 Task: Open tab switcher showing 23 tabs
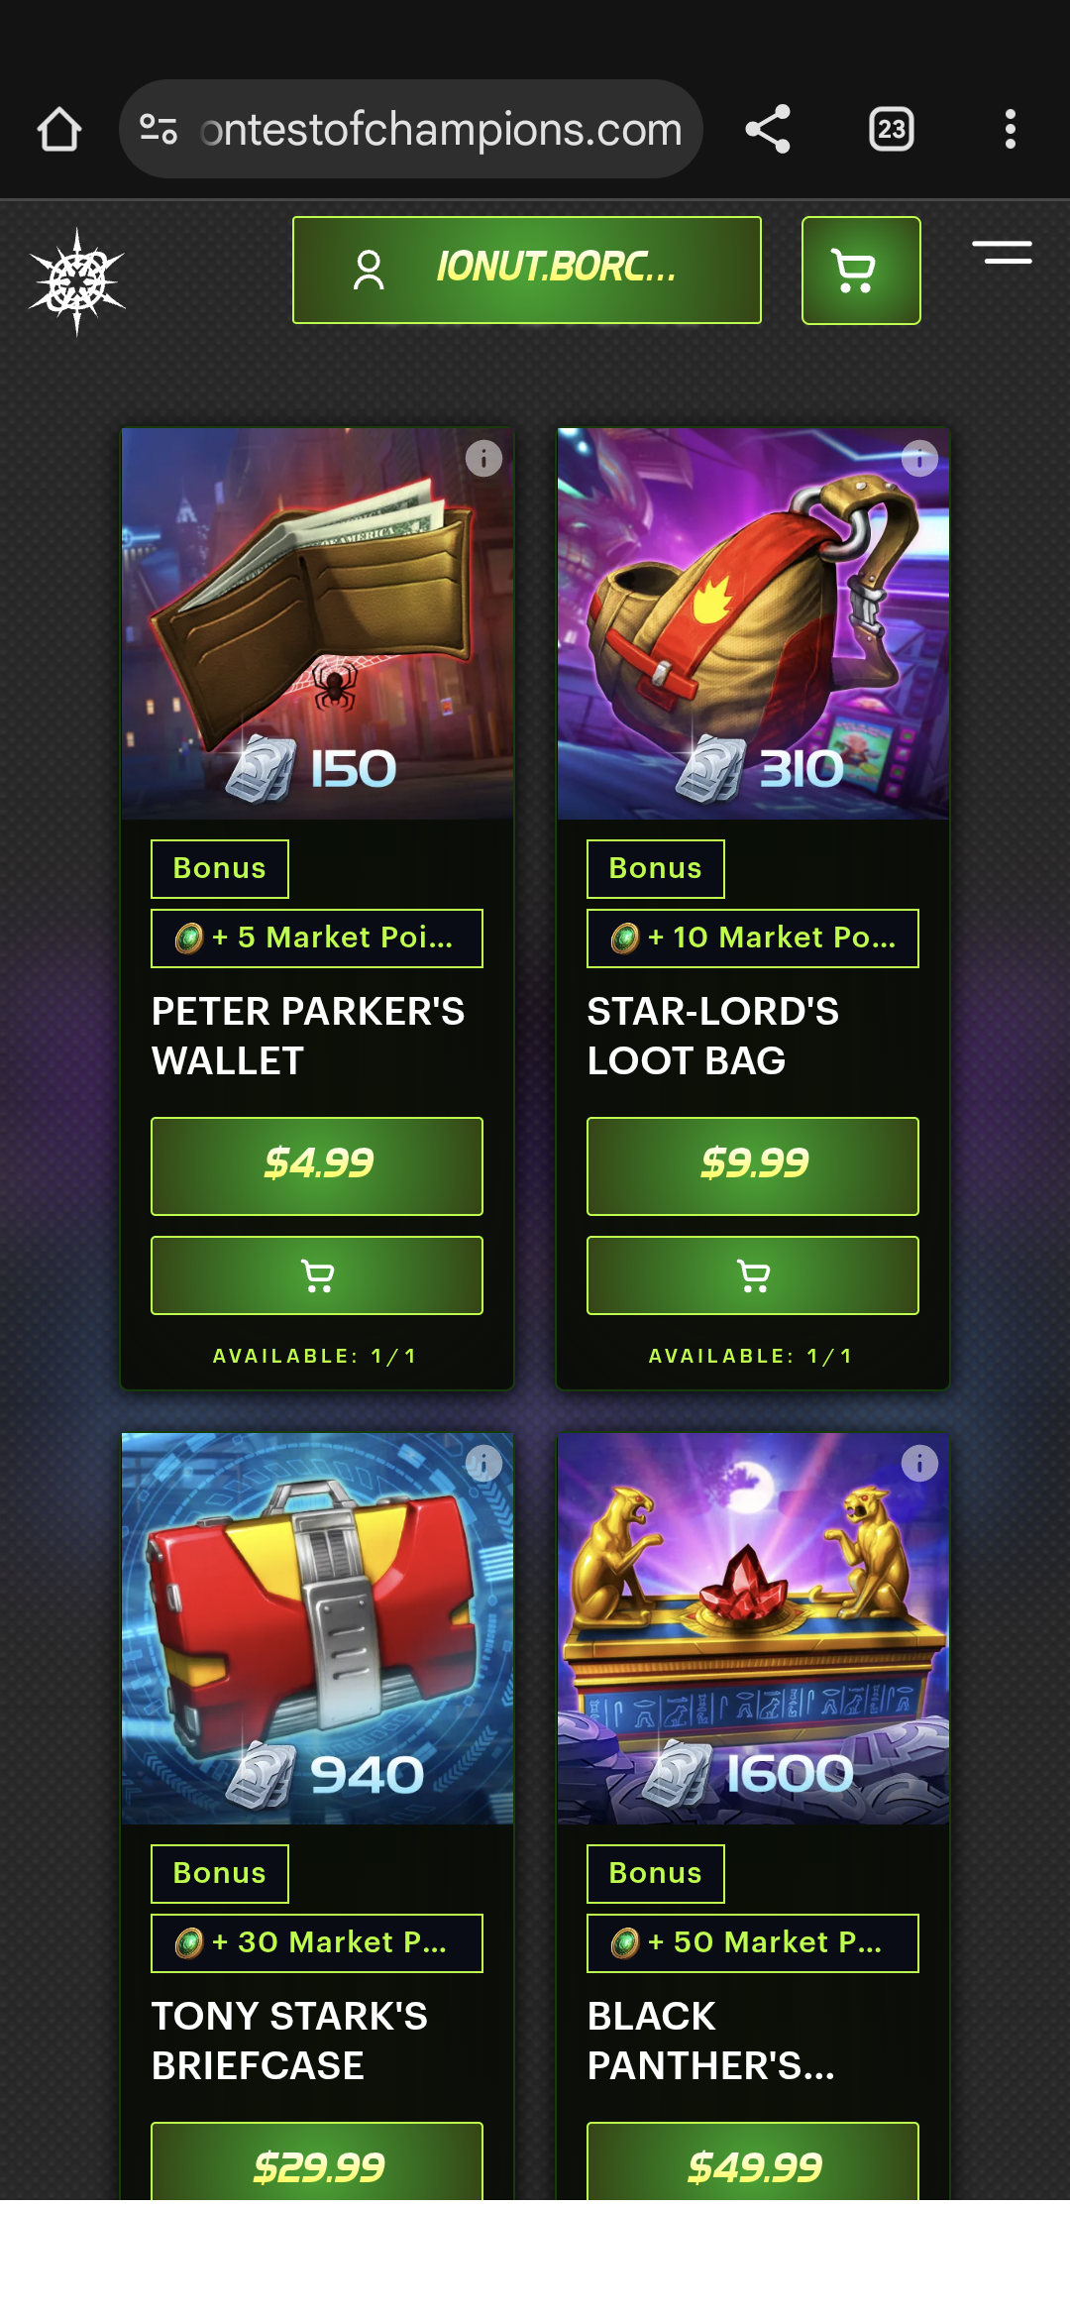(x=892, y=130)
